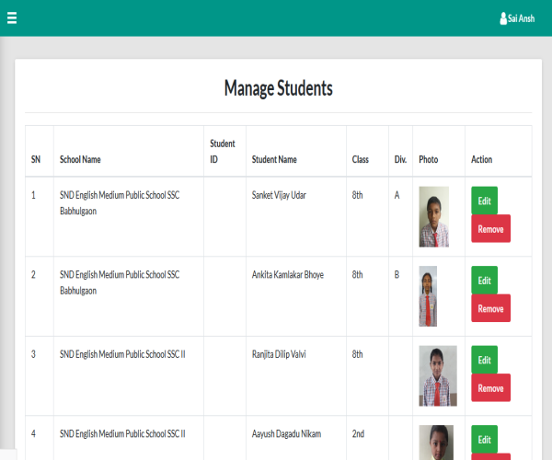Remove student Ranjita Dilip Valvi
This screenshot has width=552, height=460.
tap(490, 388)
